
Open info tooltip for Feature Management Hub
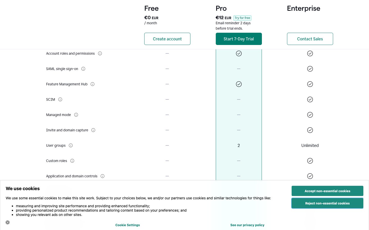tap(93, 84)
